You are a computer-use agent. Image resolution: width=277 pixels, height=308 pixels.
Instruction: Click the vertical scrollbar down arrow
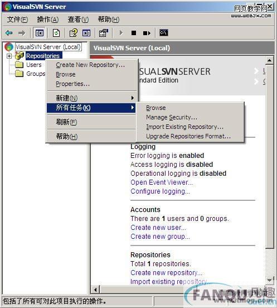pos(270,280)
